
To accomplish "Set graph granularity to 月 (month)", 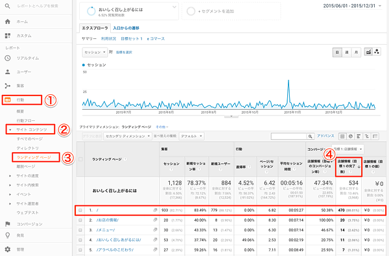I will (356, 52).
